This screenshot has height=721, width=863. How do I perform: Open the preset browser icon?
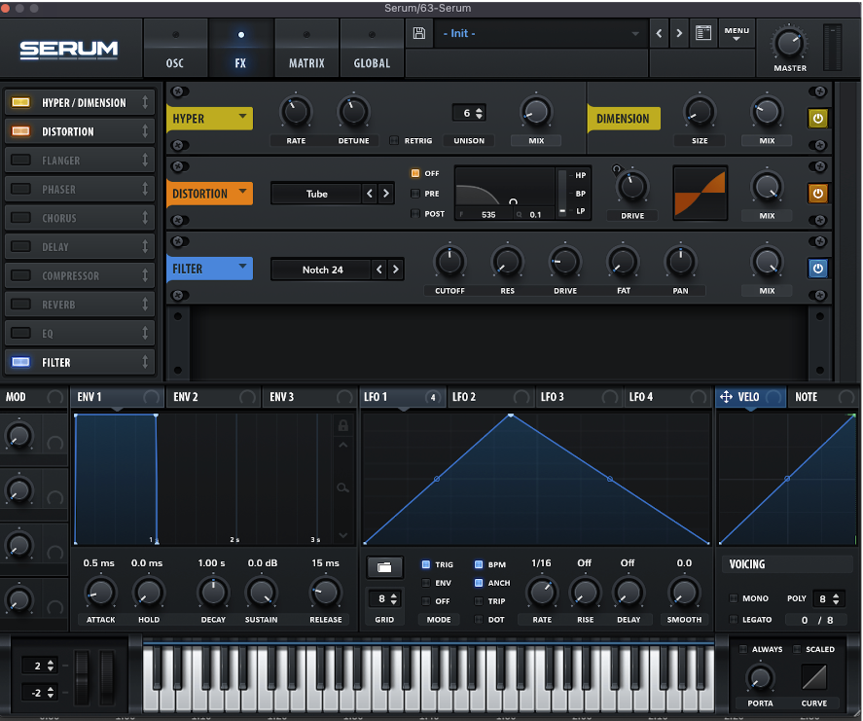point(702,33)
